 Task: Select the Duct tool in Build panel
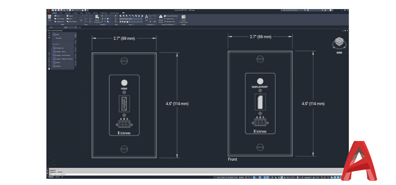(x=58, y=16)
